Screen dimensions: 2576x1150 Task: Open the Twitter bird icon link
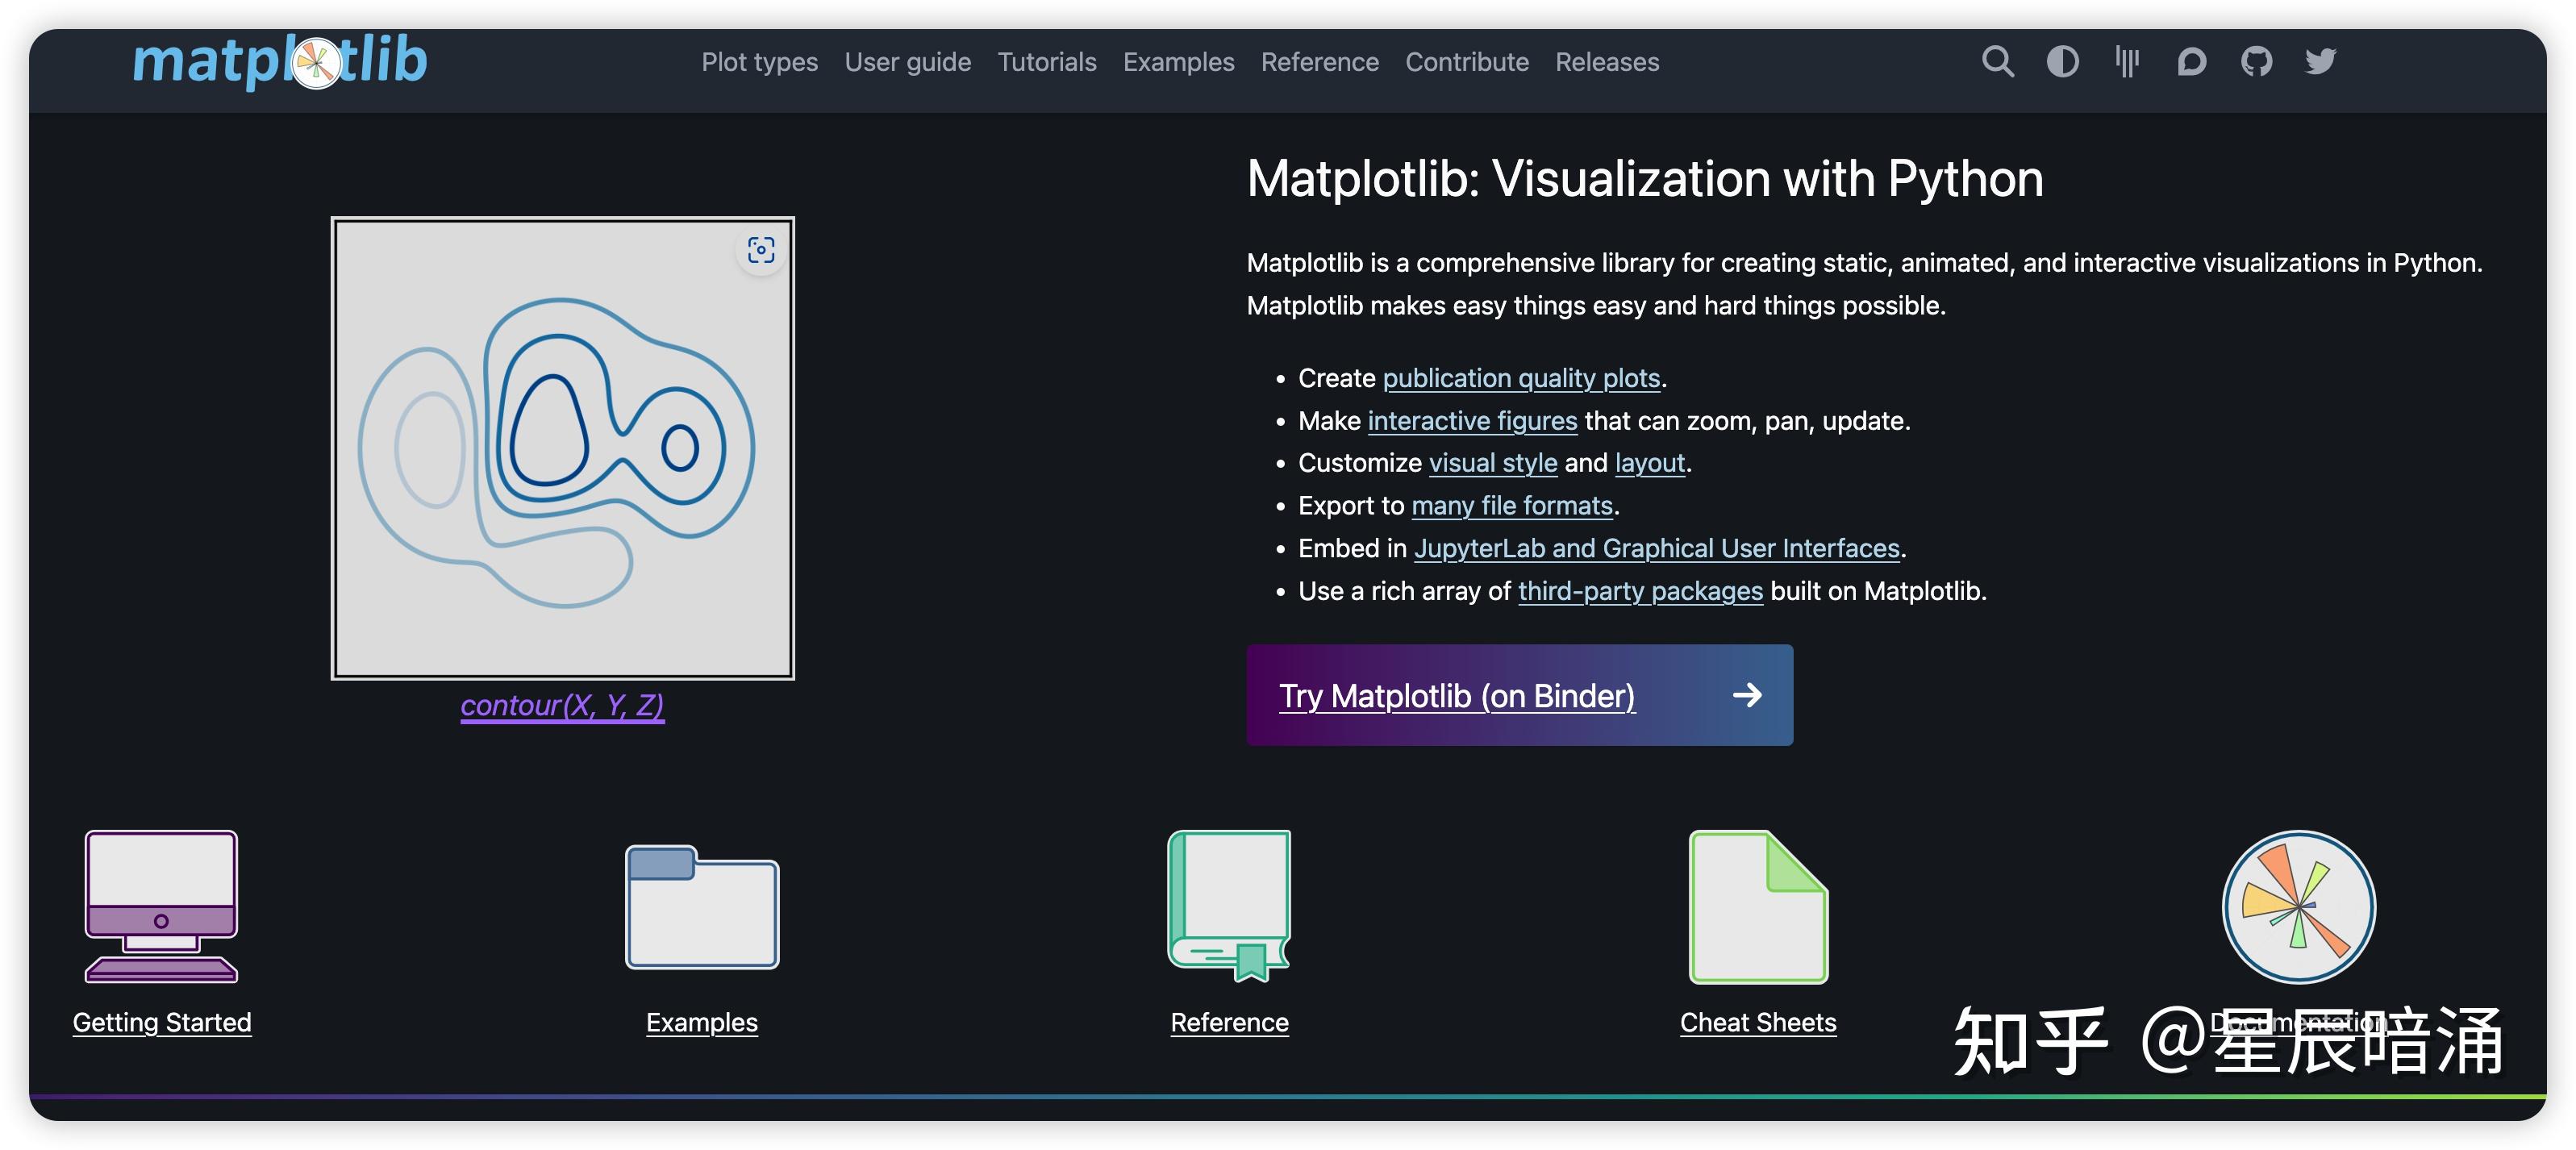2320,62
